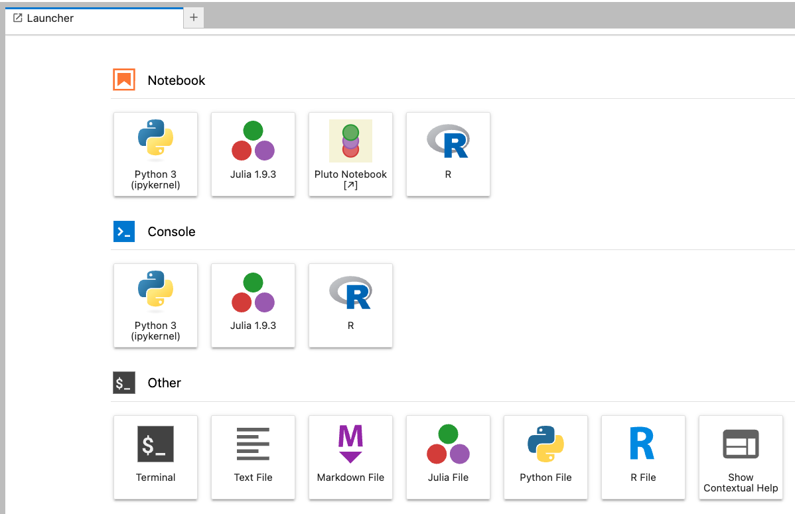Click the Pluto Notebook external-link arrow label
The image size is (795, 514).
coord(350,186)
